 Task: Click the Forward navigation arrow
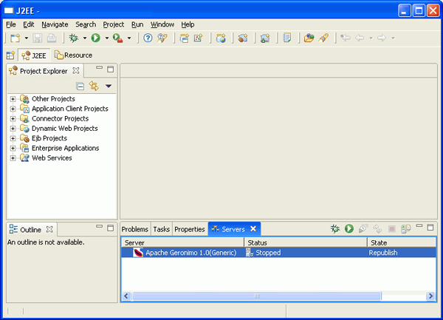click(x=382, y=38)
